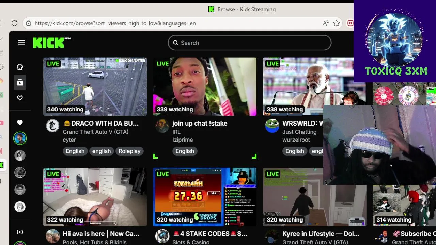Open stream title join up chat !stake
Screen dimensions: 436x245
coord(200,123)
